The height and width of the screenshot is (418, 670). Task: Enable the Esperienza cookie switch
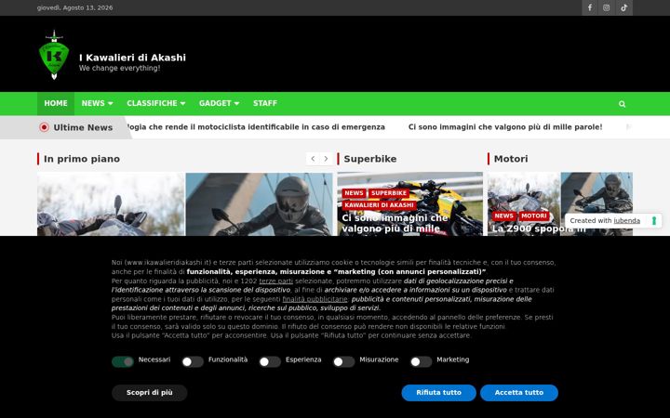click(x=270, y=361)
